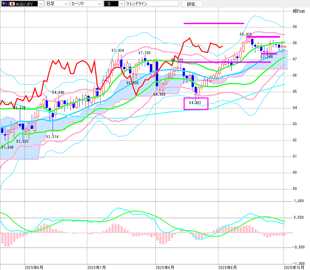Click the 2025年9月 date axis label

point(227,267)
